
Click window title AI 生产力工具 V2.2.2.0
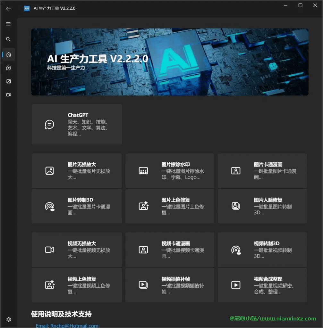pos(55,8)
